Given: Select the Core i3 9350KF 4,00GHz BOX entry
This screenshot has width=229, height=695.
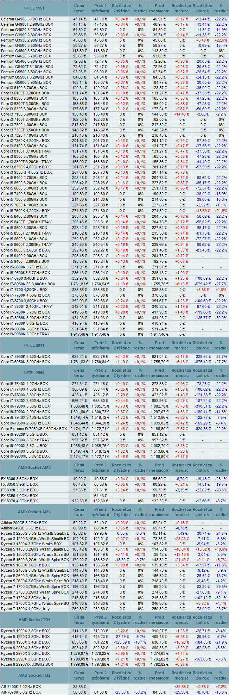Looking at the screenshot, I should [26, 172].
